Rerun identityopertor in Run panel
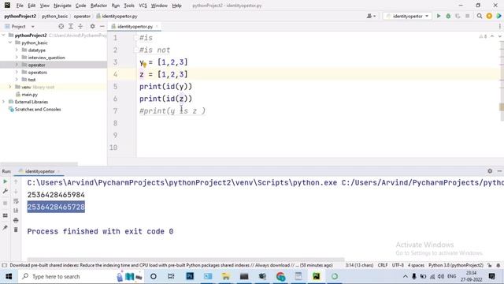 tap(6, 181)
